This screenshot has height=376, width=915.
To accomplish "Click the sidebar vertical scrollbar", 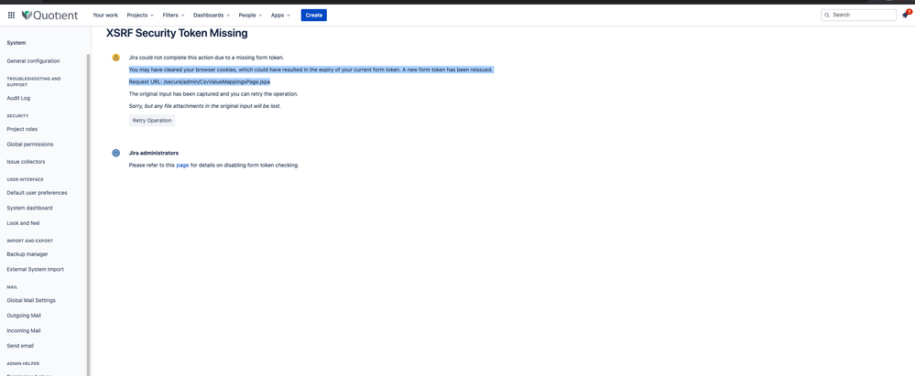I will 88,214.
